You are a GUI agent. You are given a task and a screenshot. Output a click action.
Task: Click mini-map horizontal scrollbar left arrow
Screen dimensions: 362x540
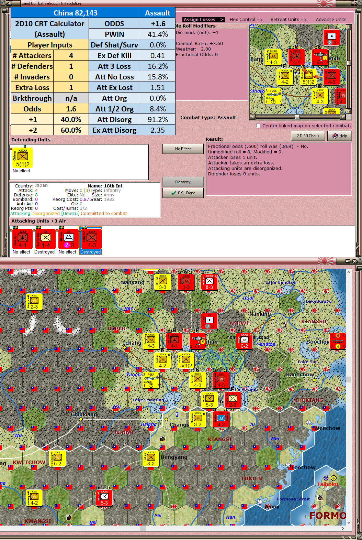tap(252, 117)
